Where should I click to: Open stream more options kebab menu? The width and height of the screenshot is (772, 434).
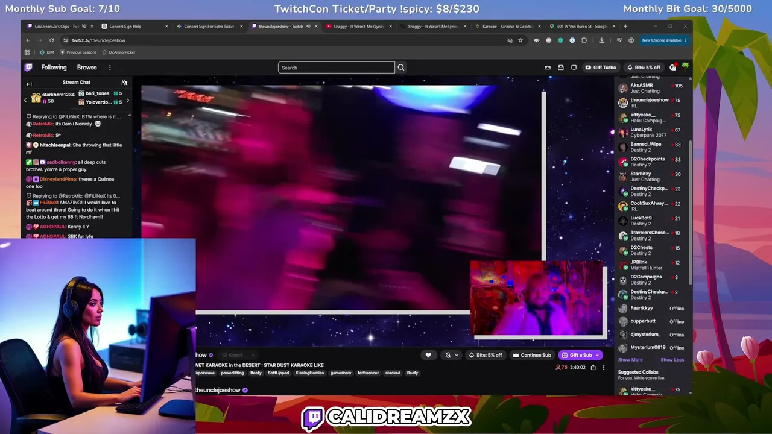tap(604, 367)
